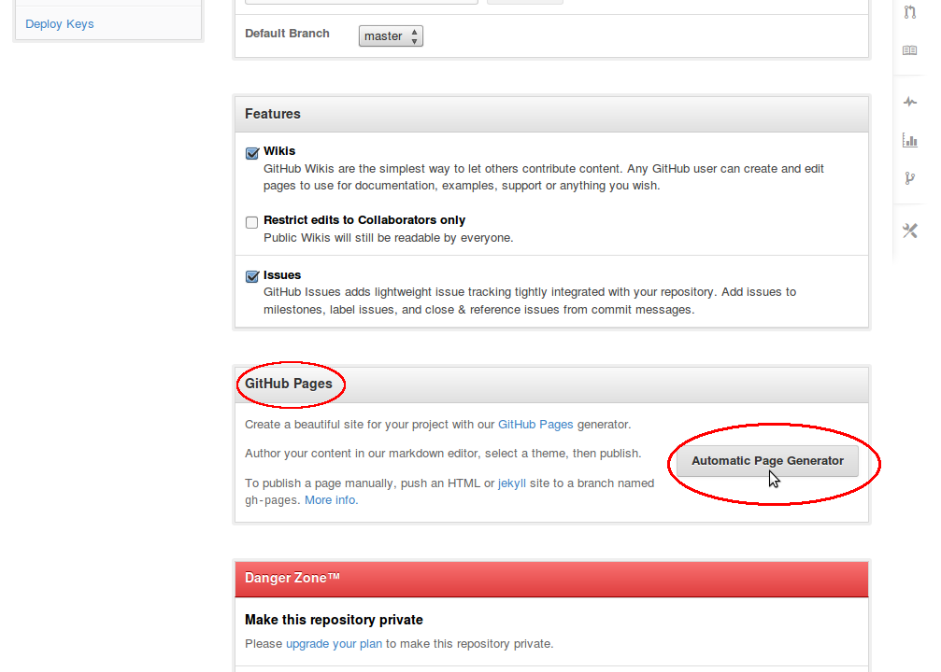Open the Wiki book icon in sidebar
The image size is (941, 672).
tap(910, 50)
